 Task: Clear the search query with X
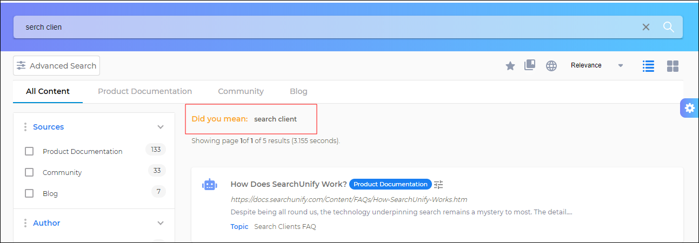click(645, 27)
